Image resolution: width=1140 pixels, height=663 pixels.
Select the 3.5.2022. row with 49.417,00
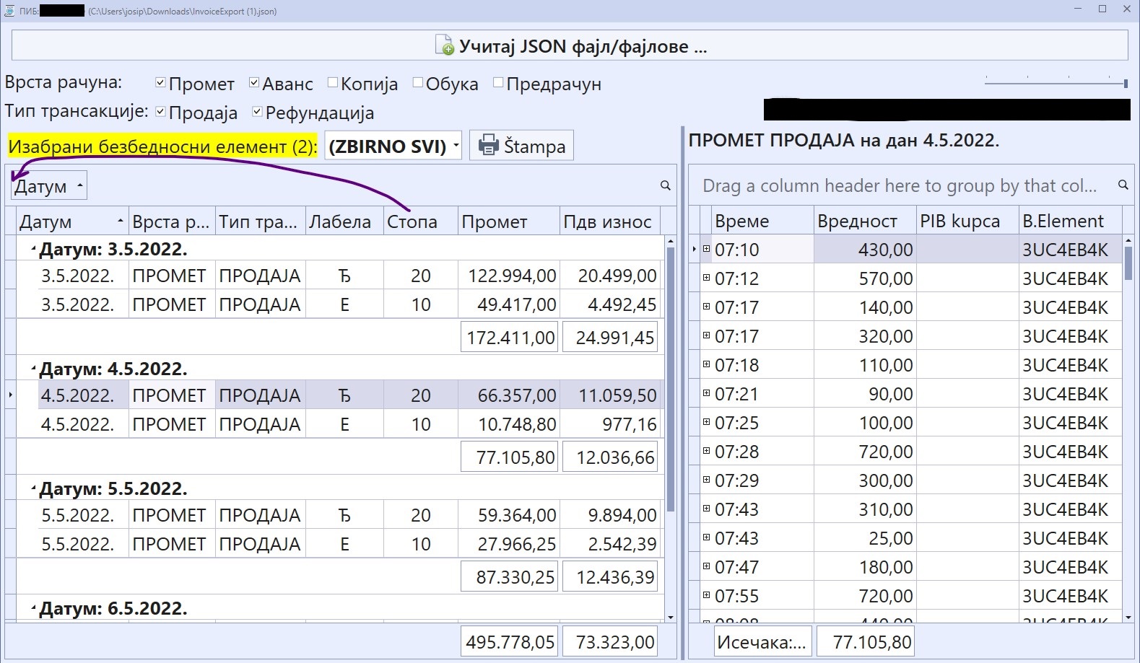(x=339, y=304)
